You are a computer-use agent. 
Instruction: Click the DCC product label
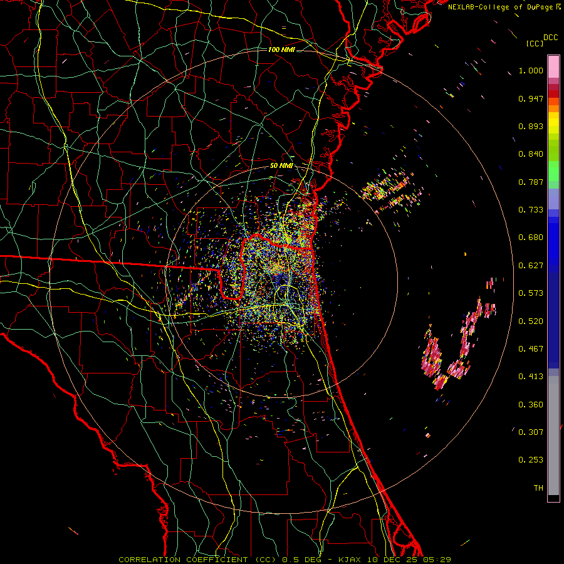click(x=550, y=38)
